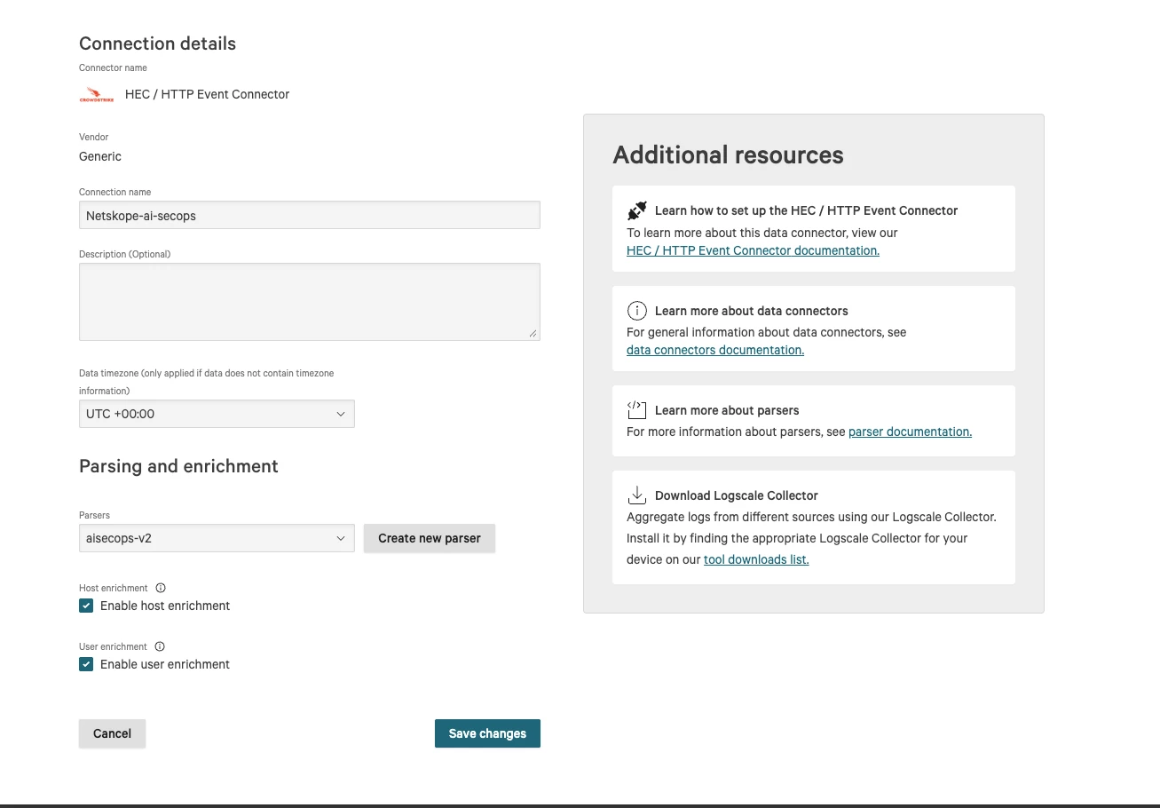Click the 'Generic' vendor value

100,156
